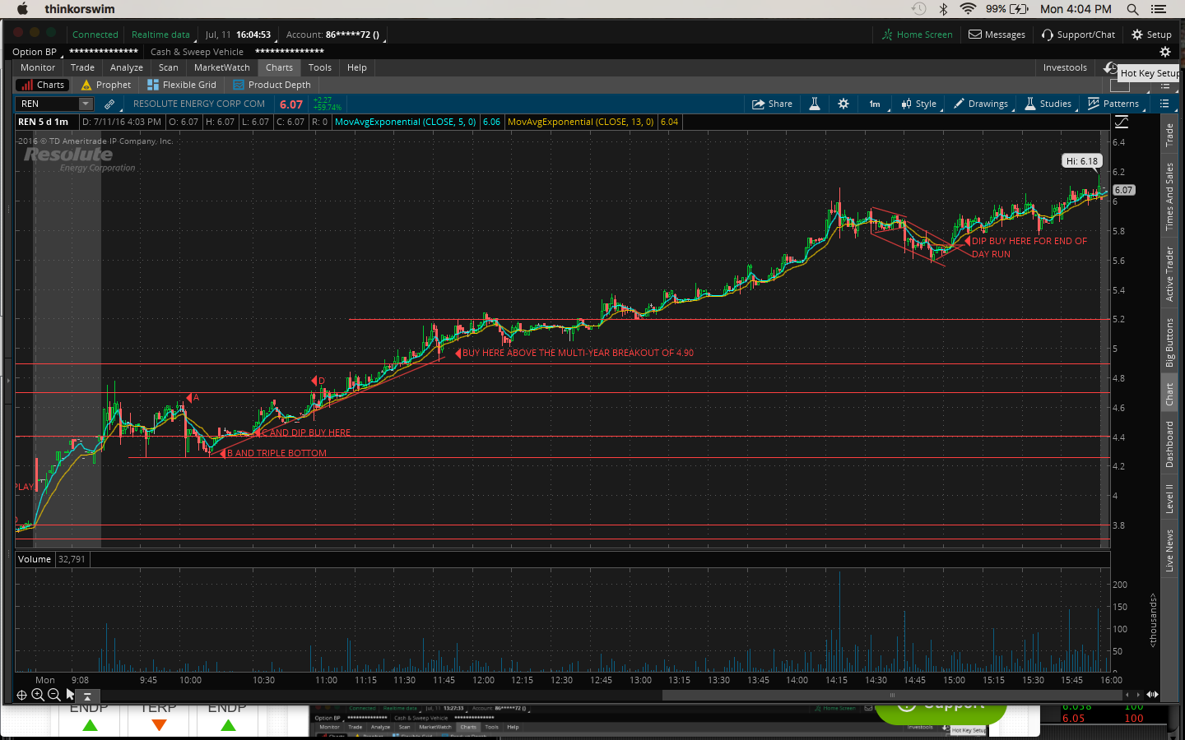Screen dimensions: 1185x740
Task: Open Spotlight search in menu bar
Action: [1132, 9]
